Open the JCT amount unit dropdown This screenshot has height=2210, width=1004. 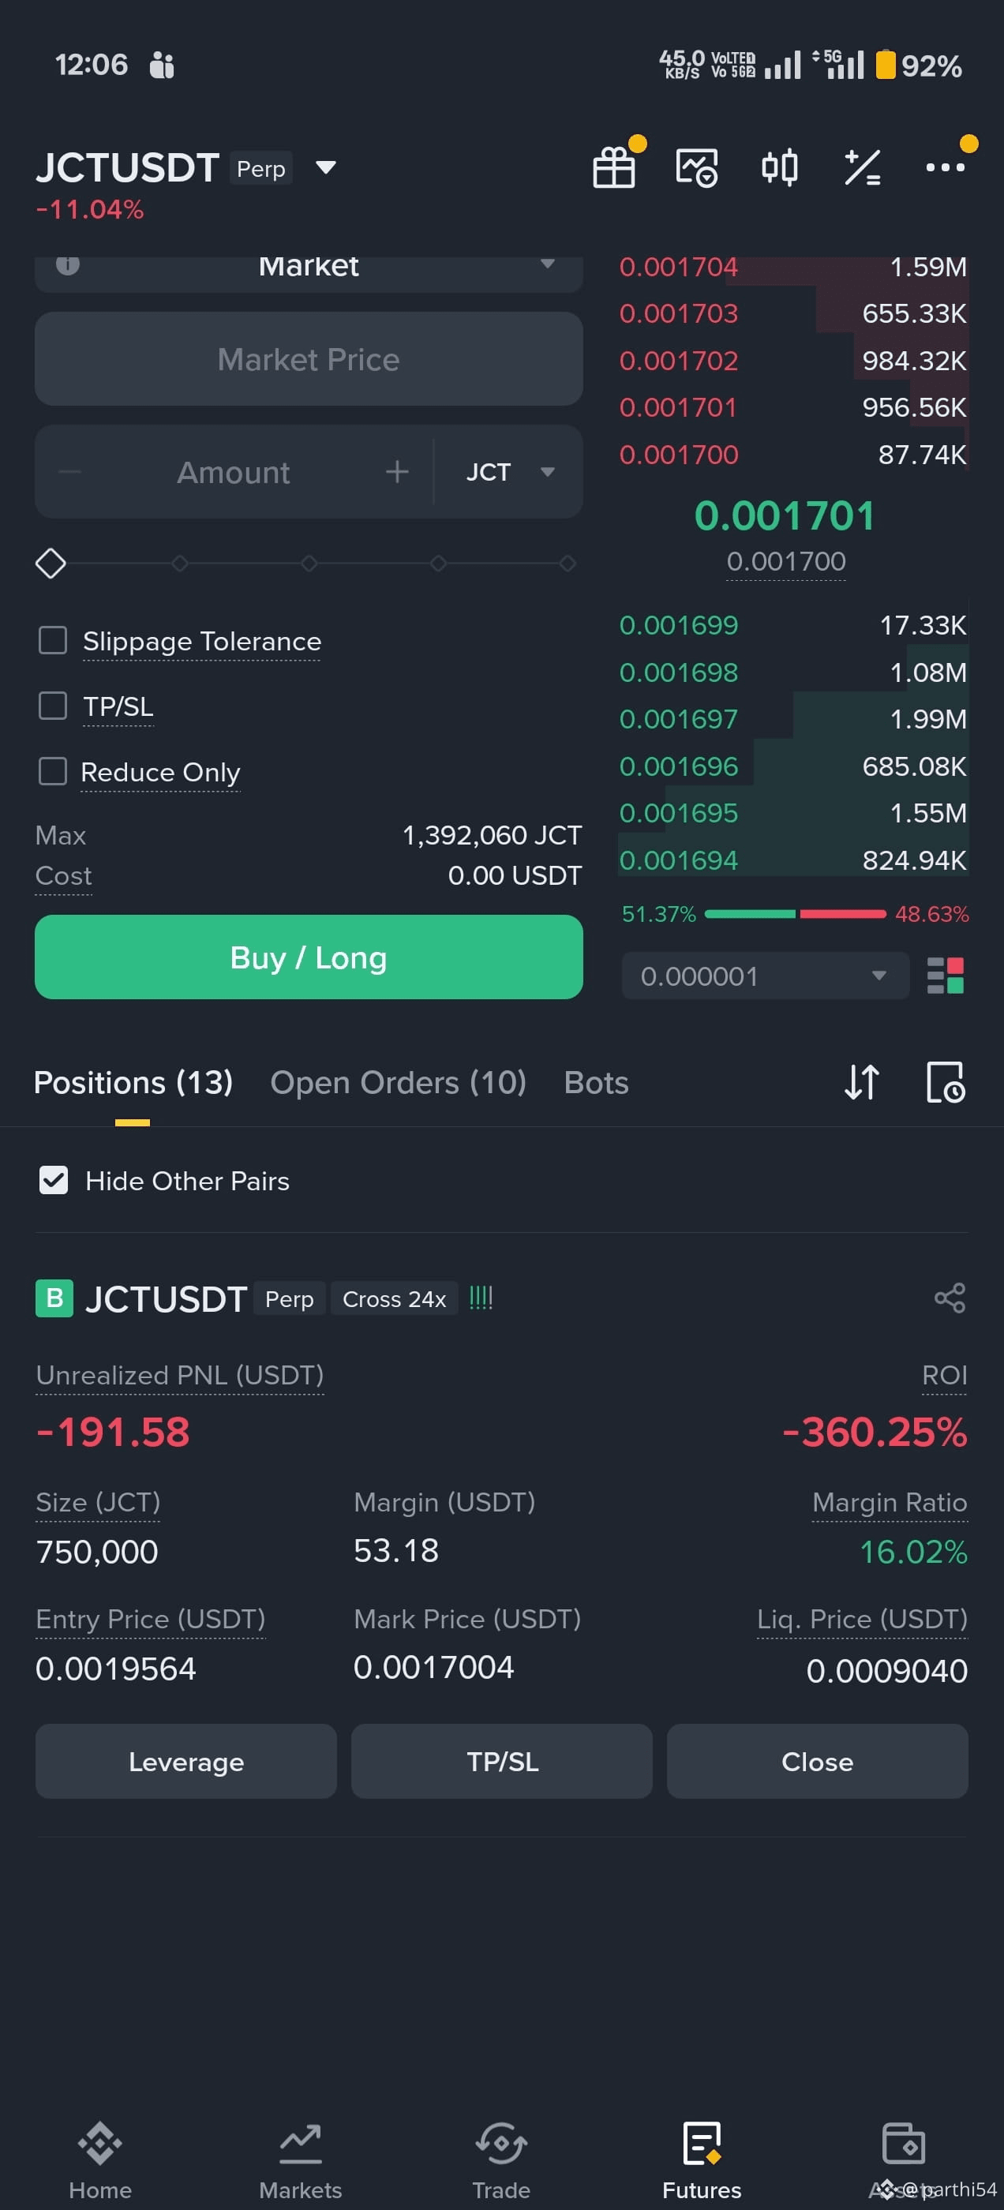[510, 472]
